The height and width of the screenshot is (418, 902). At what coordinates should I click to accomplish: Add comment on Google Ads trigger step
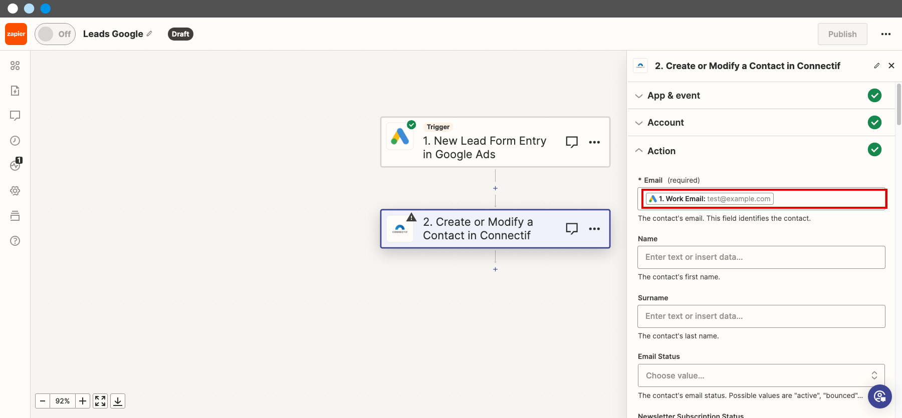572,142
